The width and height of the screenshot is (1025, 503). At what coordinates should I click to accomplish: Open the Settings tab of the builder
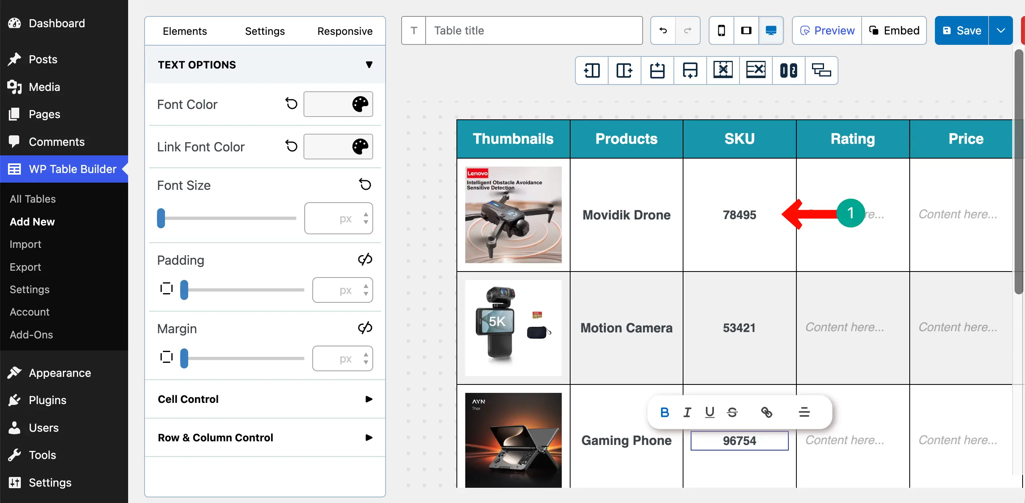pos(265,31)
